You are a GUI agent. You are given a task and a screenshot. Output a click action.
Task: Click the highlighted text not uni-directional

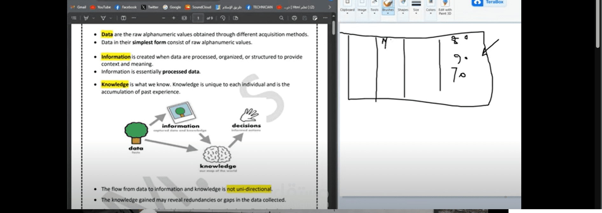click(x=249, y=189)
